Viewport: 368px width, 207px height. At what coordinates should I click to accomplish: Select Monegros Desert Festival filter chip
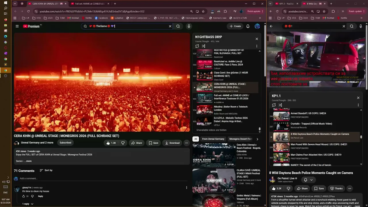(x=241, y=139)
